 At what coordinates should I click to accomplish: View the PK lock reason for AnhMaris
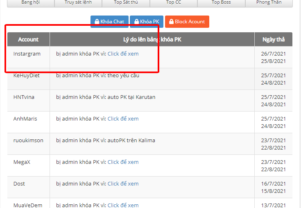tap(123, 119)
